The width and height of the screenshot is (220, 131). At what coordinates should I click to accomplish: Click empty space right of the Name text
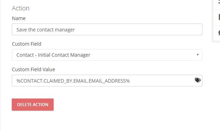(x=138, y=29)
